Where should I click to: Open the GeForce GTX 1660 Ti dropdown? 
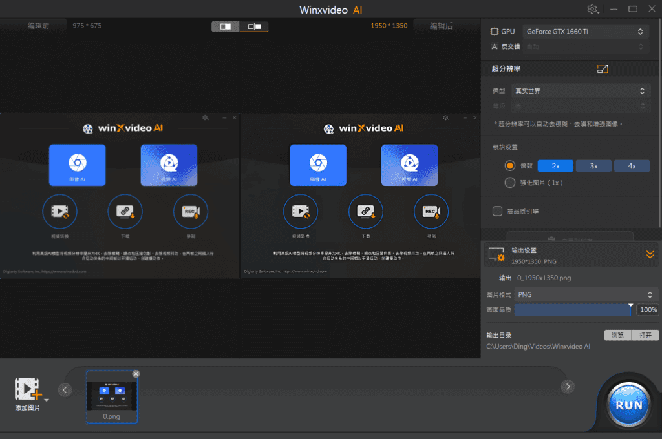tap(584, 32)
